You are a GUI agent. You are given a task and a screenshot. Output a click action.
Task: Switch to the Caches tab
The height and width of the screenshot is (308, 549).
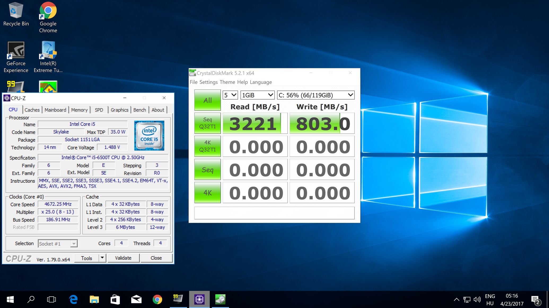click(x=32, y=110)
